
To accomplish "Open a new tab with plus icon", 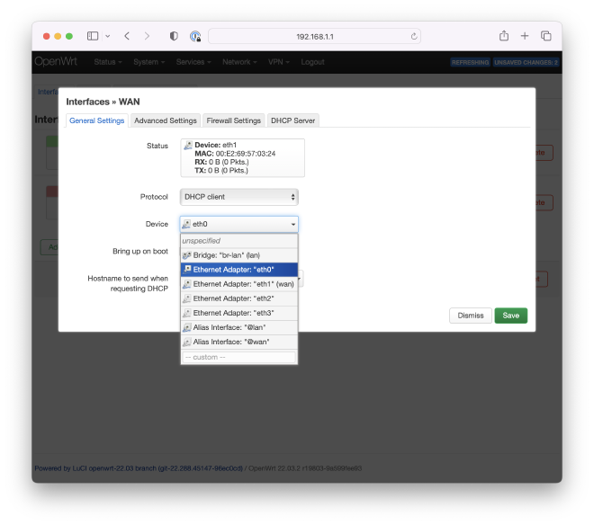I will click(525, 36).
